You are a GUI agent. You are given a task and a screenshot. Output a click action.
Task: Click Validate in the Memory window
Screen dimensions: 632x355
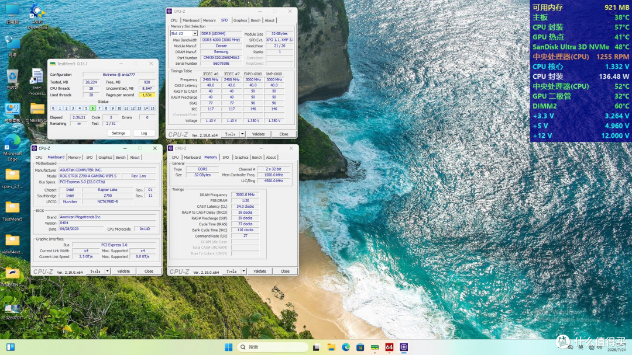pyautogui.click(x=260, y=272)
